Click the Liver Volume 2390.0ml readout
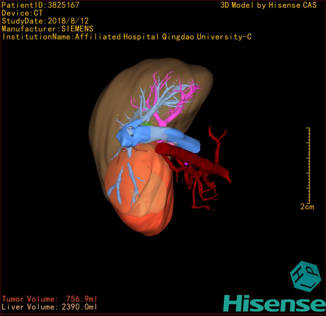Image resolution: width=326 pixels, height=316 pixels. (50, 307)
